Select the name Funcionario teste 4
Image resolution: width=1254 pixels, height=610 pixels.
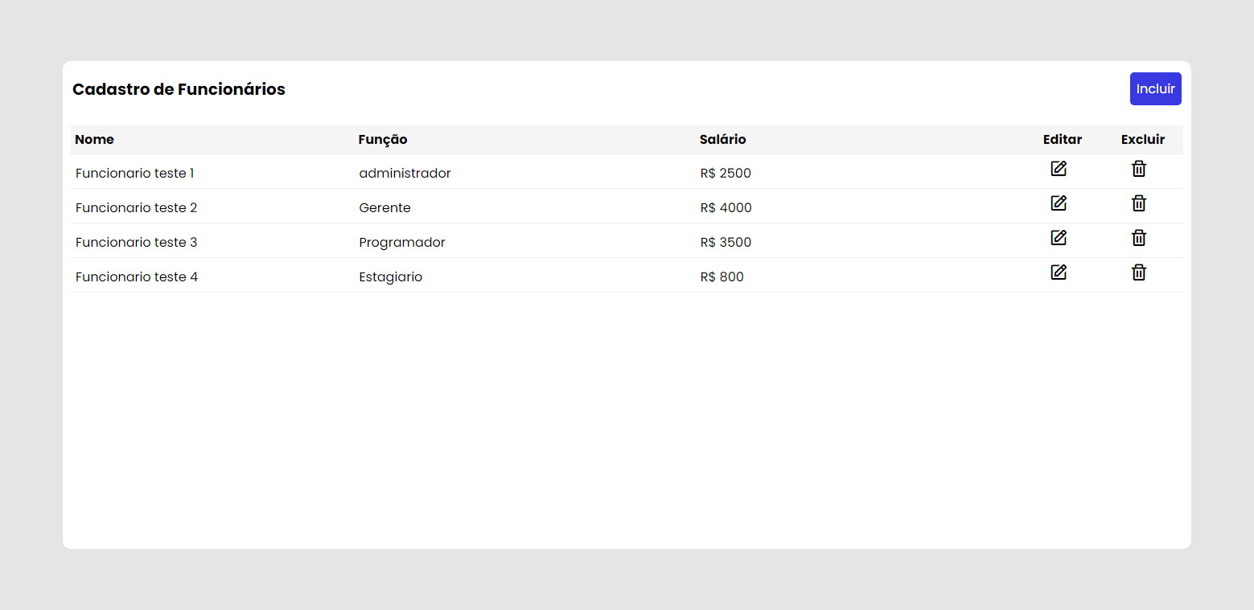click(137, 277)
